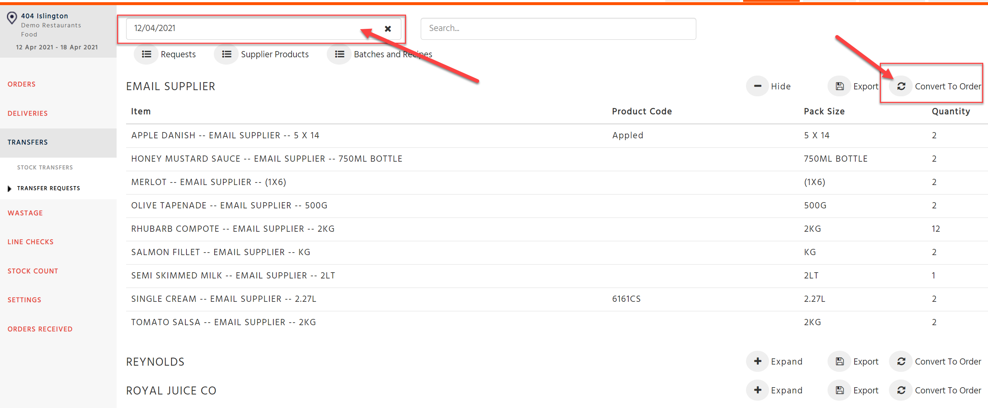Viewport: 988px width, 408px height.
Task: Click the Supplier Products list icon
Action: pos(226,54)
